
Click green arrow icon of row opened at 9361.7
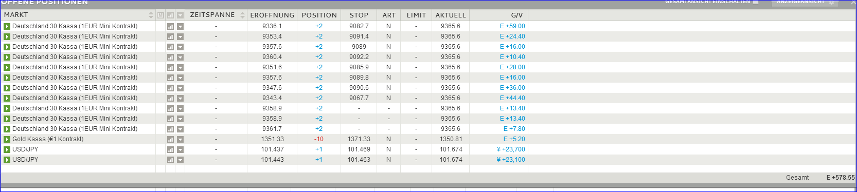pyautogui.click(x=7, y=129)
